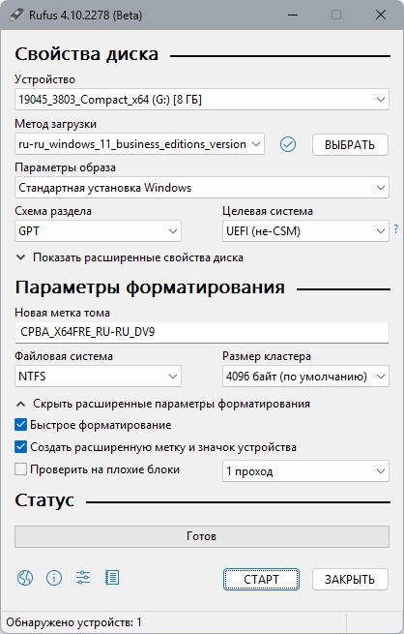Click the ВЫБРАТЬ button
Screen dimensions: 404x634
(350, 145)
